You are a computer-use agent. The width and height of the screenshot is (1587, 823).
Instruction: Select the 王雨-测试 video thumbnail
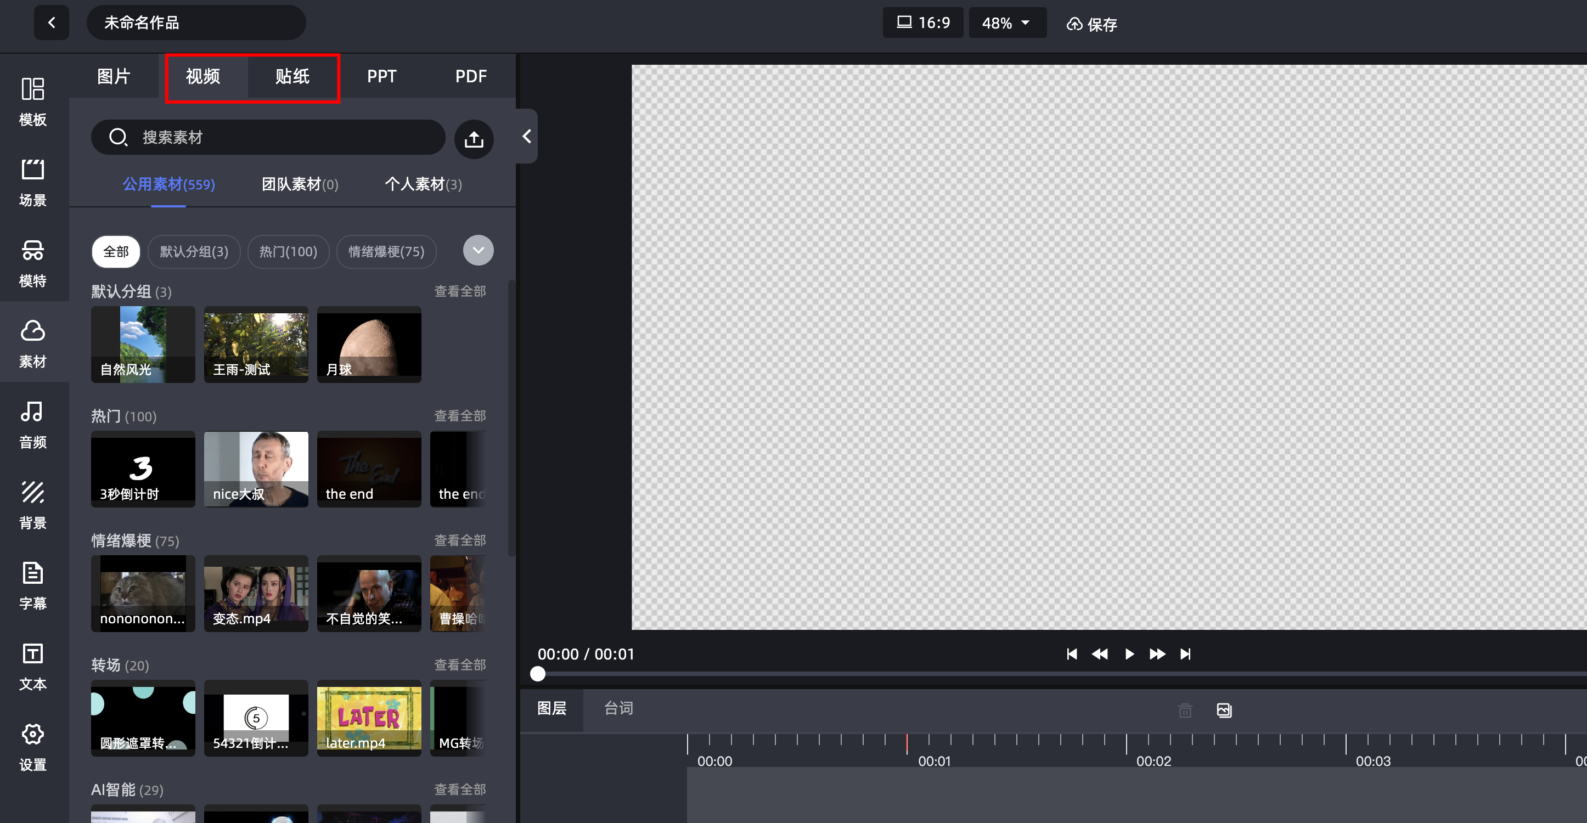pyautogui.click(x=256, y=345)
